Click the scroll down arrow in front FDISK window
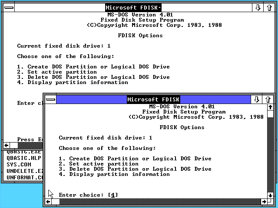 click(x=270, y=195)
